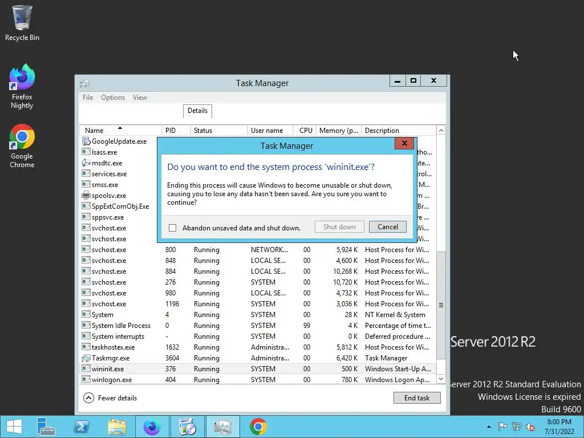This screenshot has height=438, width=584.
Task: Open the Options menu
Action: coord(113,97)
